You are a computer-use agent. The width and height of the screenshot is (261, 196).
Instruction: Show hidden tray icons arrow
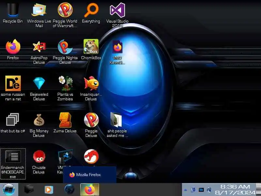pyautogui.click(x=186, y=190)
